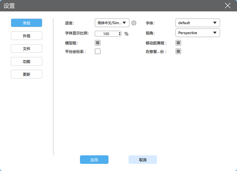Decrease 字体显示比例 with down arrow
The width and height of the screenshot is (237, 171).
120,35
